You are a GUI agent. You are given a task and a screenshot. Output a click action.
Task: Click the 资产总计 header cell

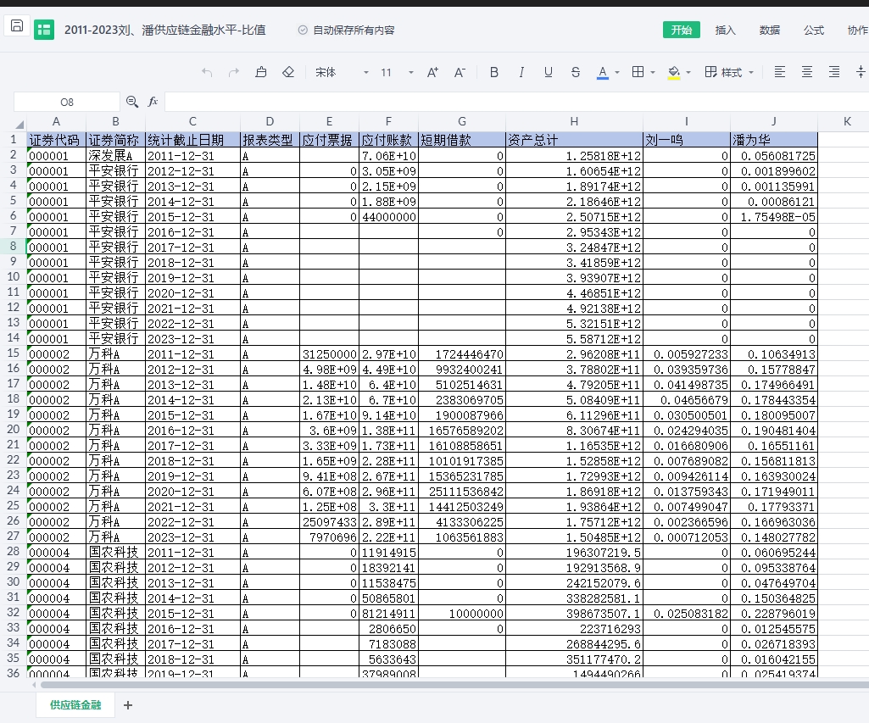[574, 140]
